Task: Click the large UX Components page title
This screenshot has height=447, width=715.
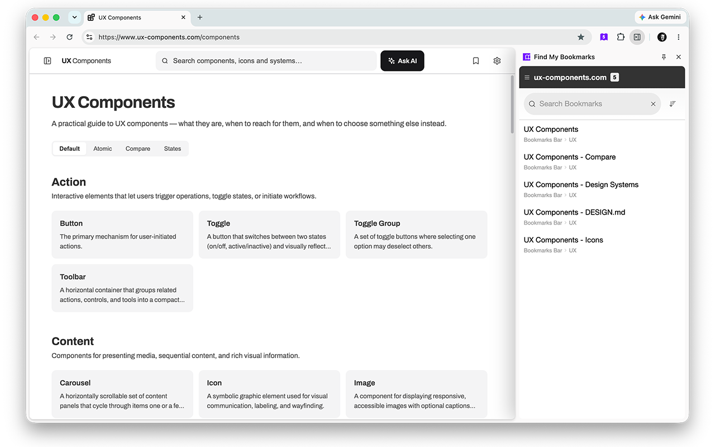Action: (113, 102)
